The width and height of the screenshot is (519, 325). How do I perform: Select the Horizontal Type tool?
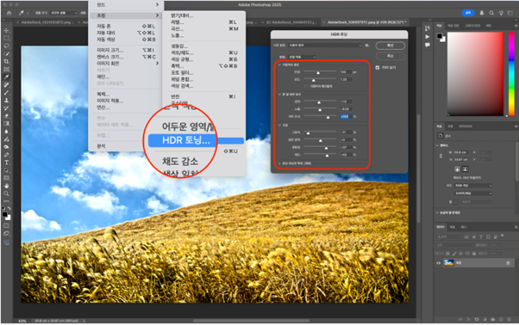pyautogui.click(x=6, y=162)
